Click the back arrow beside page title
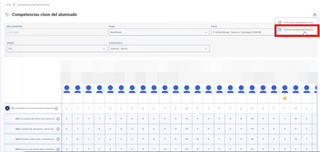320x152 pixels. click(7, 15)
